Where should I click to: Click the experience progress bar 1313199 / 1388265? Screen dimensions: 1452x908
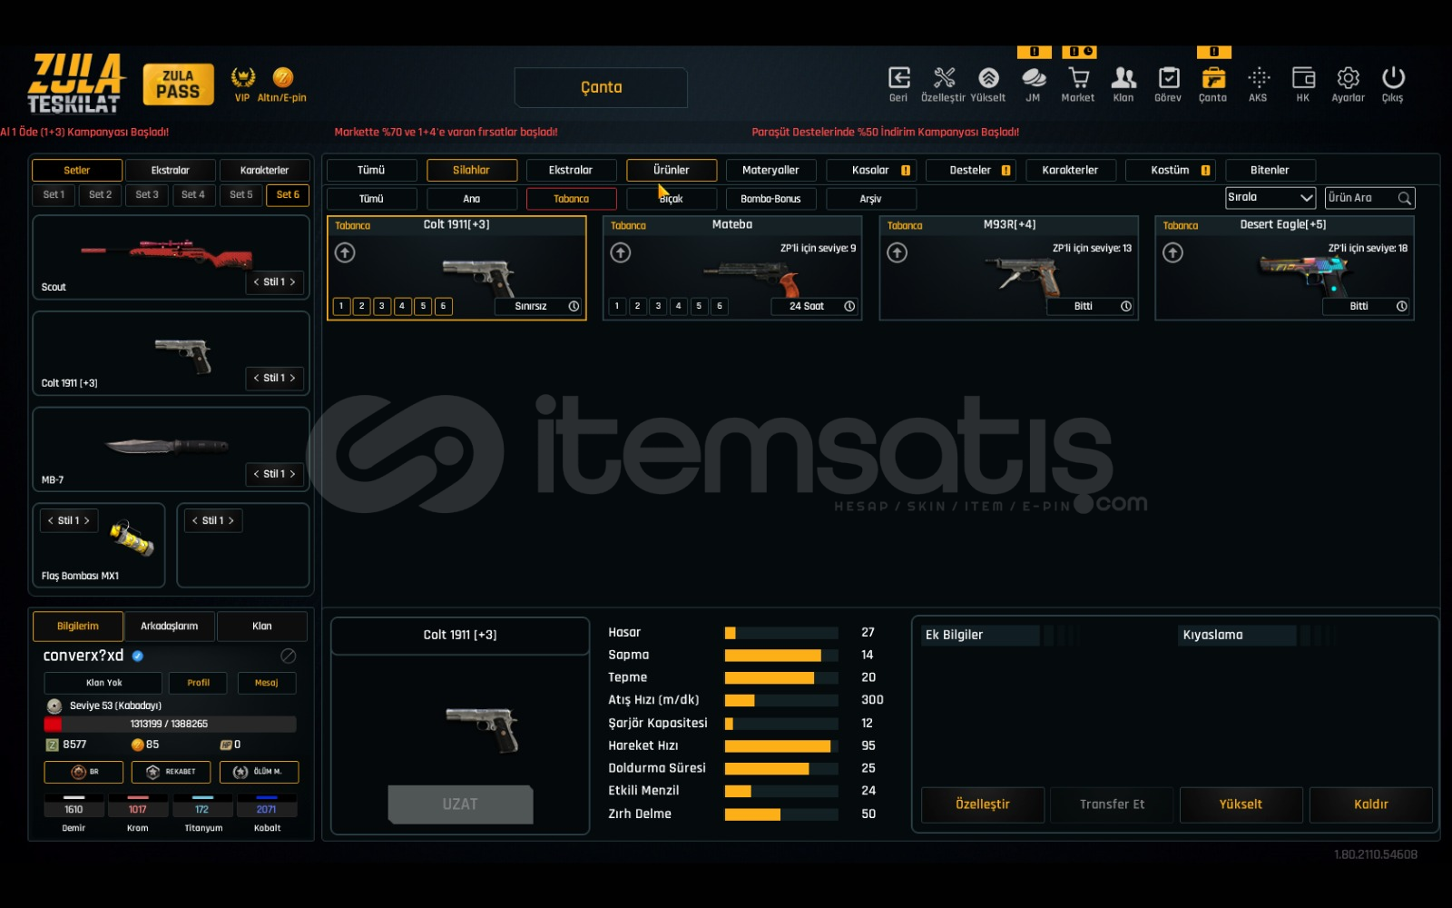click(170, 725)
